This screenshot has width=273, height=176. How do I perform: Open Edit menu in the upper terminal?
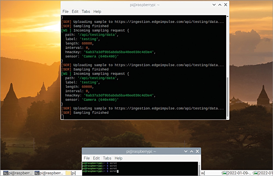[x=75, y=11]
